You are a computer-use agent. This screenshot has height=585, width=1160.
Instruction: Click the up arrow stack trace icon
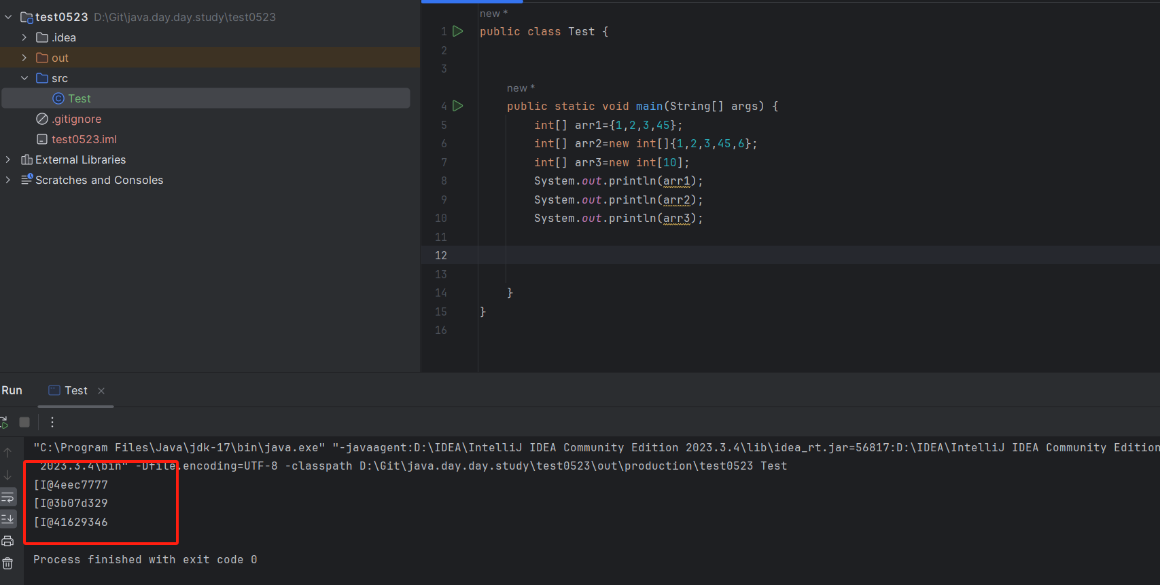[x=7, y=453]
